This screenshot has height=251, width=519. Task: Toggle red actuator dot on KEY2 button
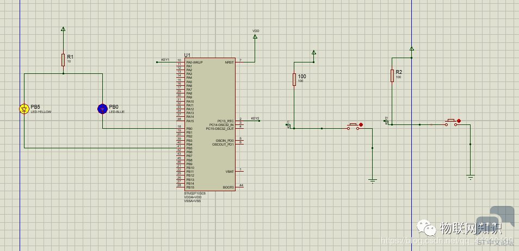point(459,121)
